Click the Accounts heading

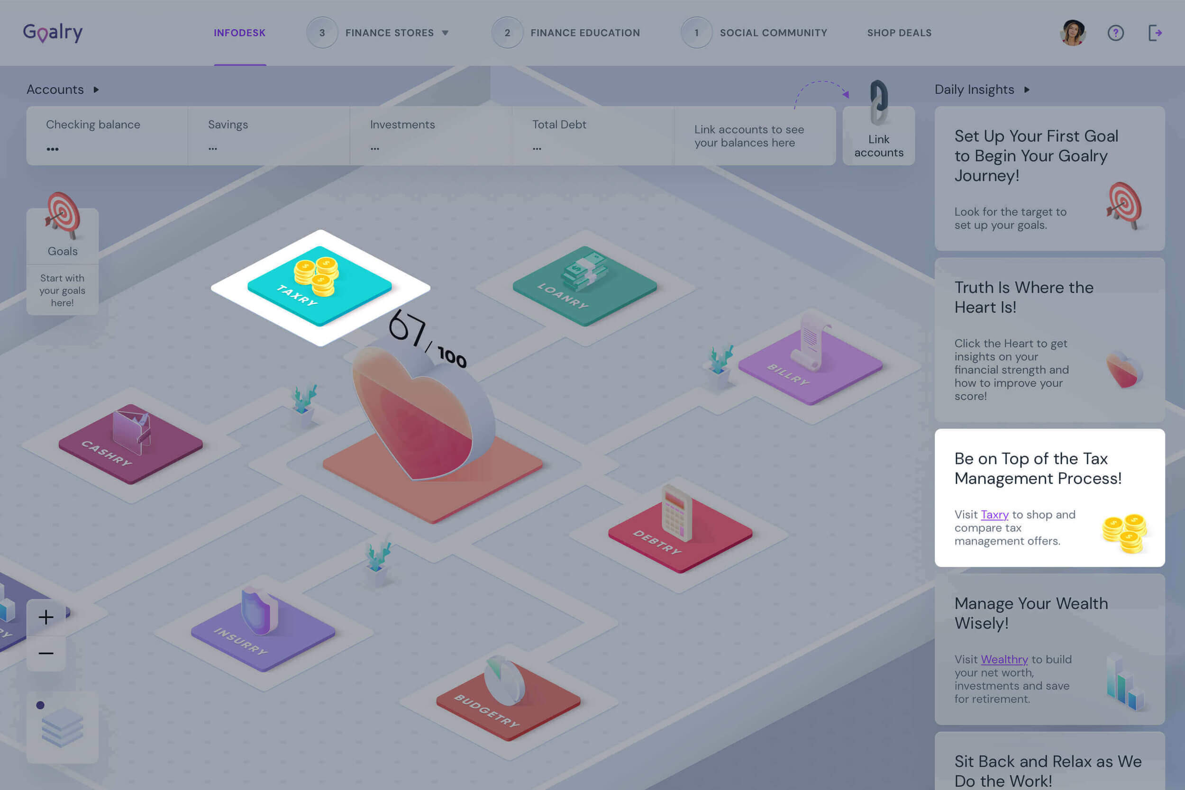[55, 90]
